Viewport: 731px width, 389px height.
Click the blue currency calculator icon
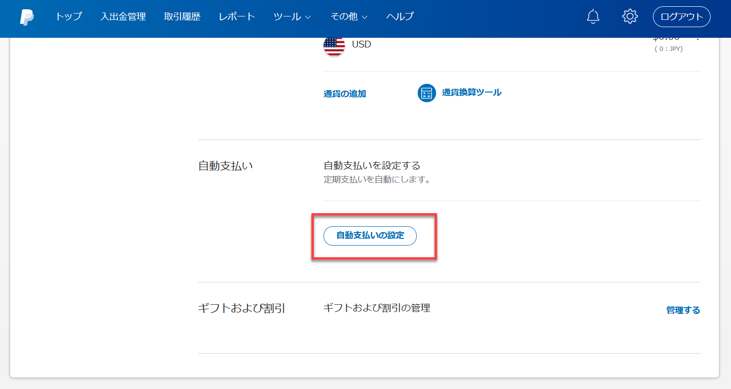(x=426, y=93)
